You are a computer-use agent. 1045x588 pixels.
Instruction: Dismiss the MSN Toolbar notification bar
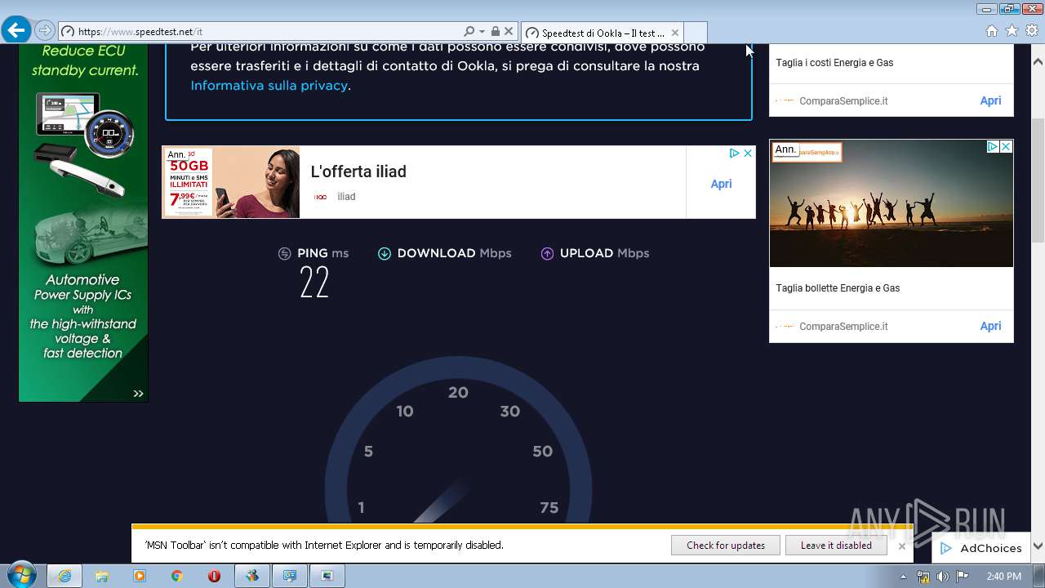coord(902,546)
